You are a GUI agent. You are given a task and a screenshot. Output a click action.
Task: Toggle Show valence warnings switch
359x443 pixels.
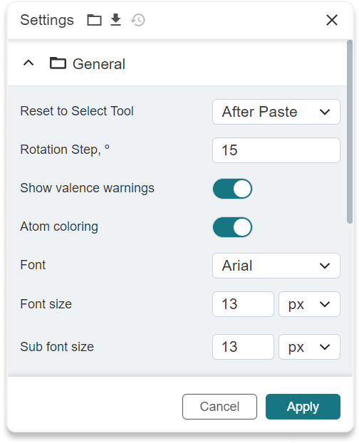(x=232, y=189)
